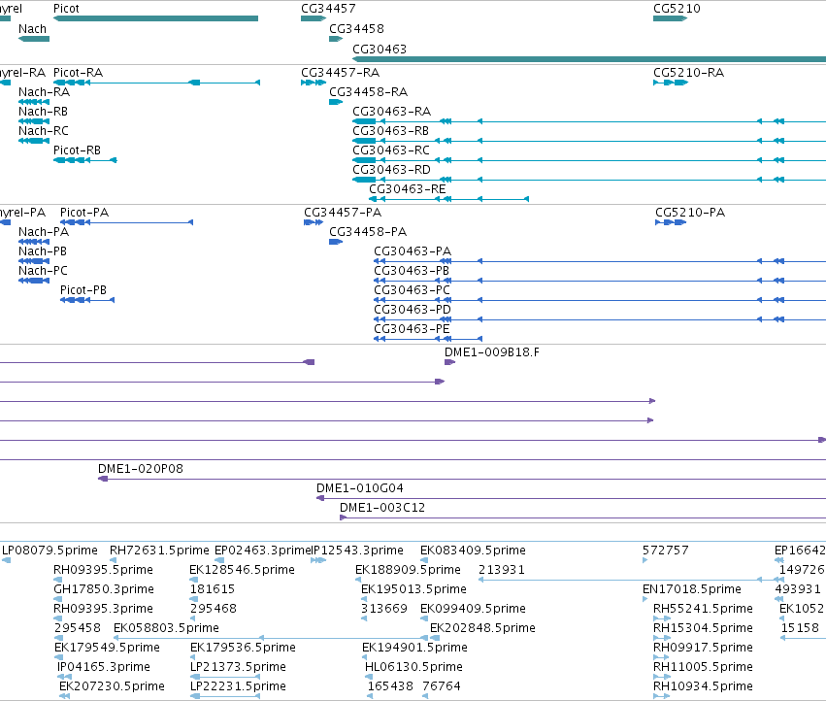
Task: Click EST EK202848.5prime
Action: pyautogui.click(x=435, y=638)
